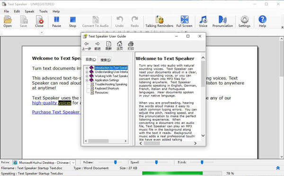The height and width of the screenshot is (176, 284).
Task: Open the Pronunciation editor
Action: click(x=222, y=21)
